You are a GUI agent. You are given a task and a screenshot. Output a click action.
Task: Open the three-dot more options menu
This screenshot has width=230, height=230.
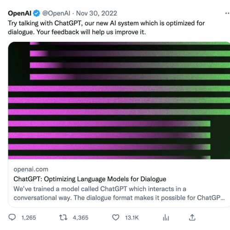click(x=227, y=13)
